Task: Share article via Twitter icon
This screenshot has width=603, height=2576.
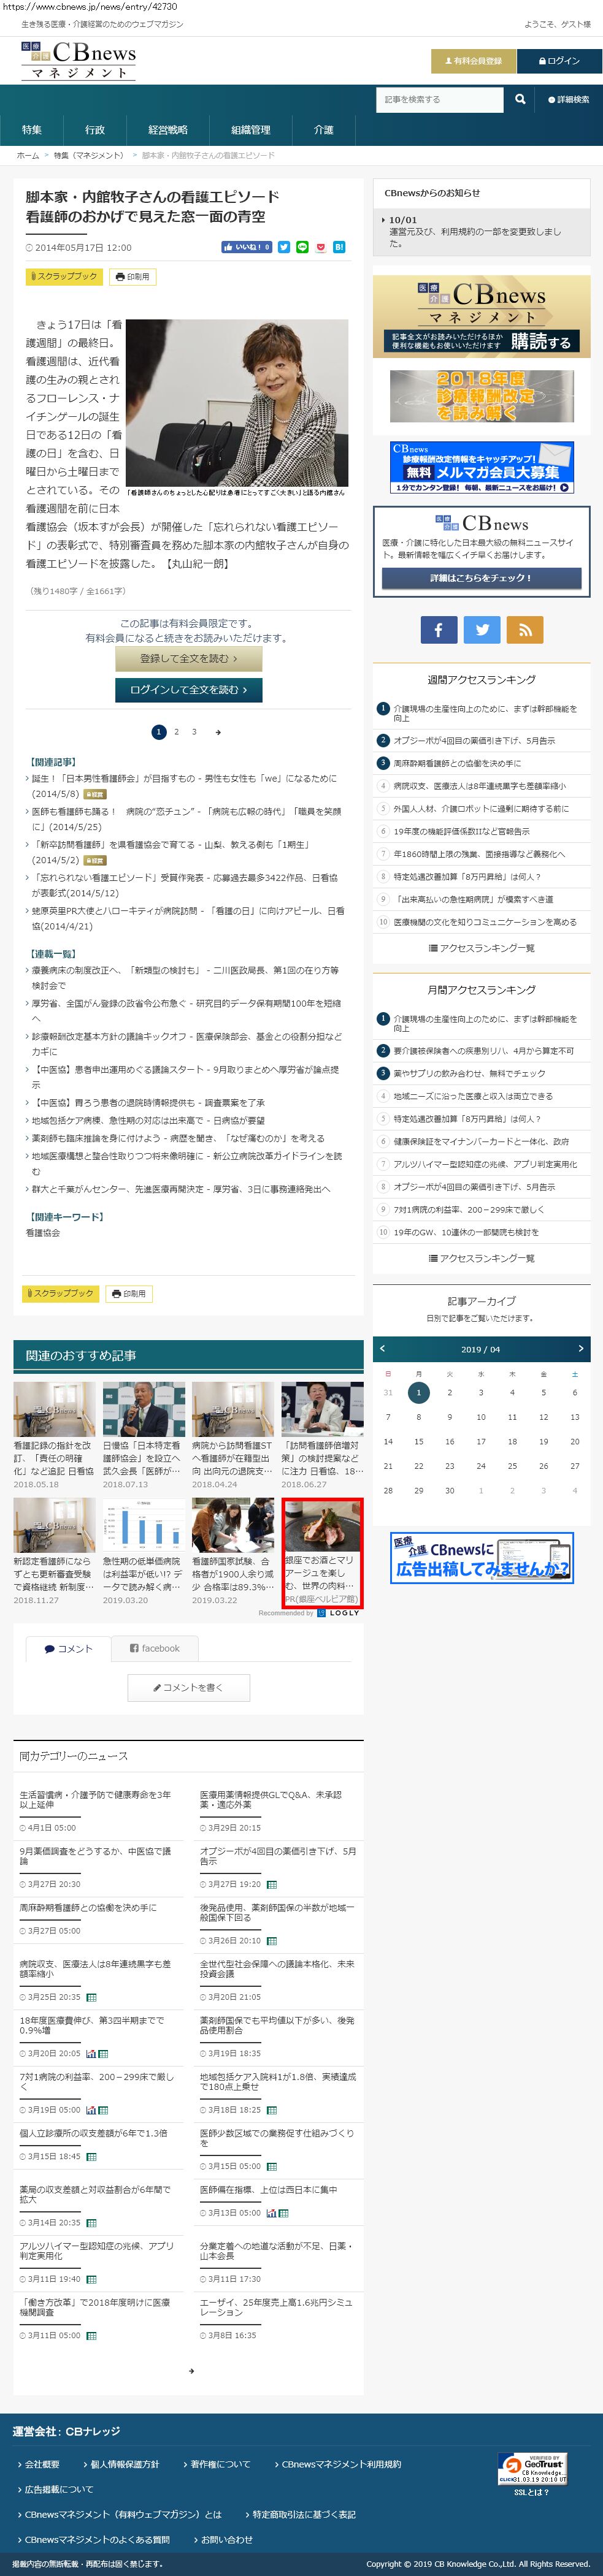Action: [x=284, y=247]
